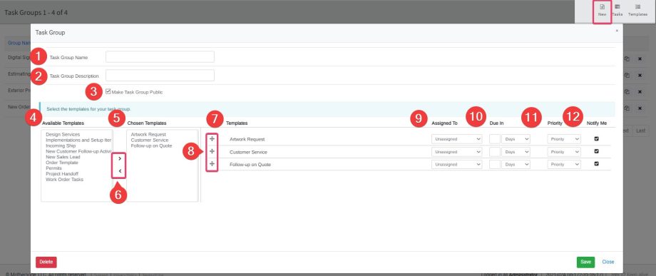Click the green Save button
The image size is (656, 276).
(585, 262)
